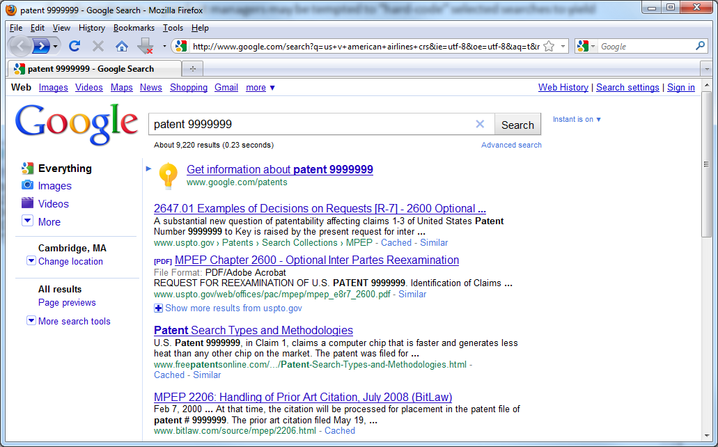Open the File menu

coord(16,28)
